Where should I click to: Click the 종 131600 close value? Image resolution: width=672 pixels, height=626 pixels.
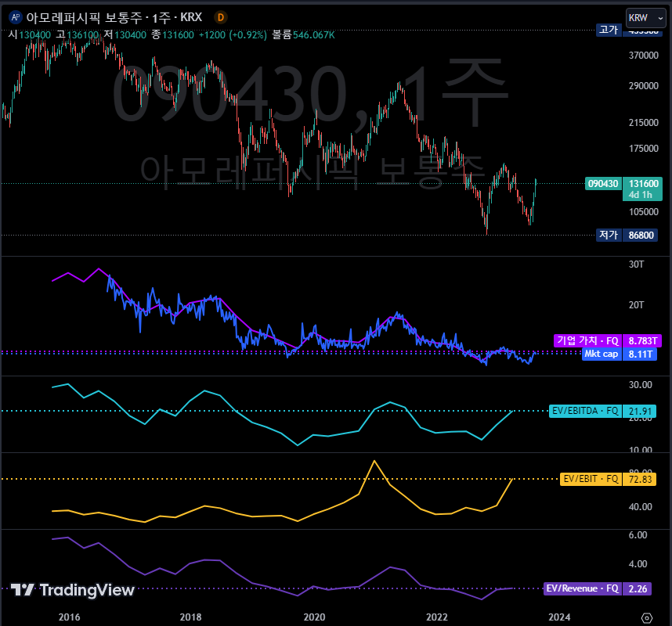click(x=173, y=34)
